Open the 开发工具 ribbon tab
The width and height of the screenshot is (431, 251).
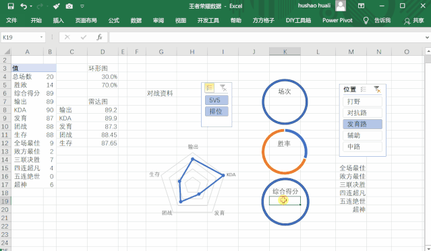[208, 20]
